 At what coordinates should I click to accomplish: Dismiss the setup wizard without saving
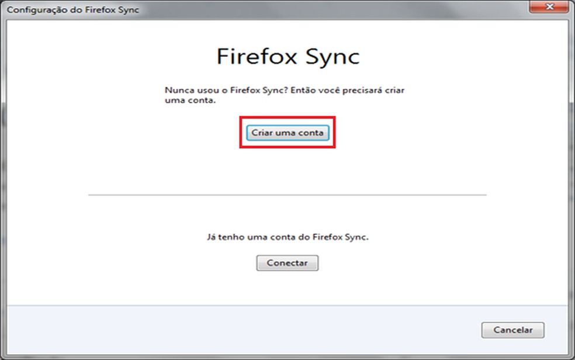(512, 330)
